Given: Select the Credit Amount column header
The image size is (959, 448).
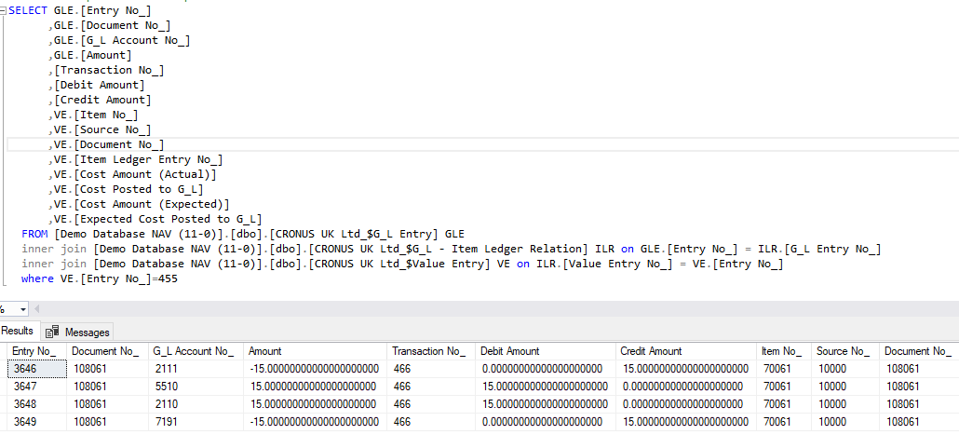Looking at the screenshot, I should (x=651, y=351).
